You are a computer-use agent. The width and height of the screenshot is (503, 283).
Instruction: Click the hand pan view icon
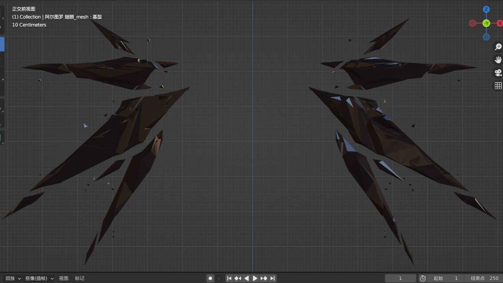pyautogui.click(x=498, y=60)
